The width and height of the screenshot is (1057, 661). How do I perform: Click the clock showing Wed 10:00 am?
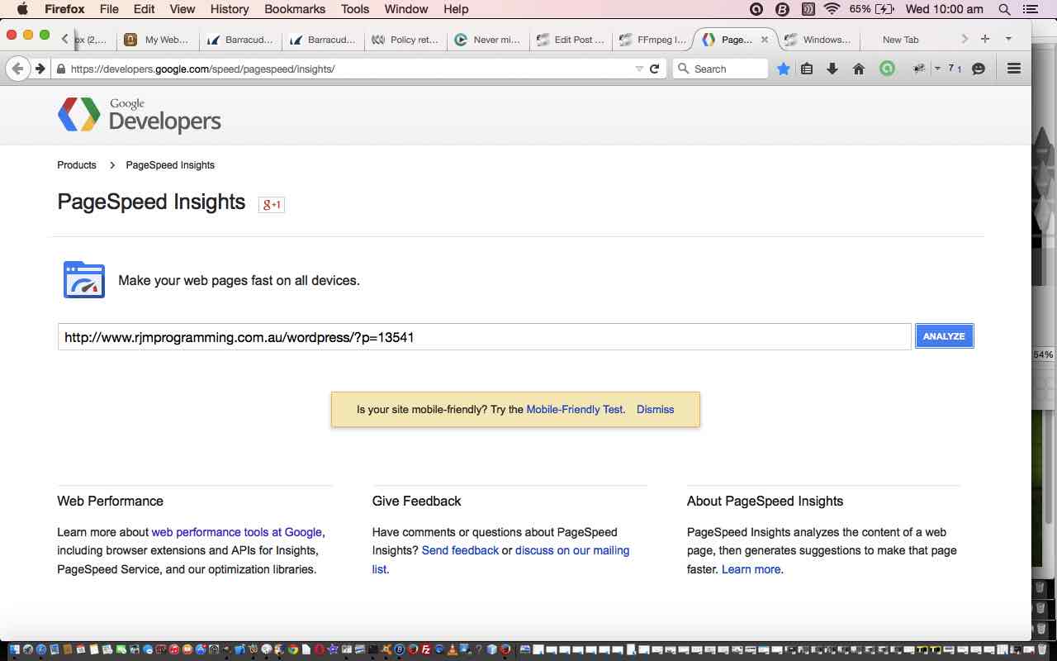(x=945, y=9)
